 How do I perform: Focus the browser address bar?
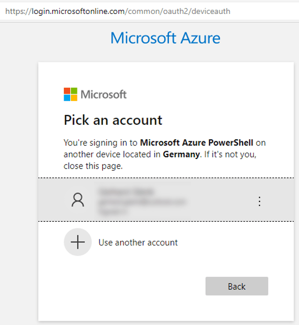tap(149, 11)
